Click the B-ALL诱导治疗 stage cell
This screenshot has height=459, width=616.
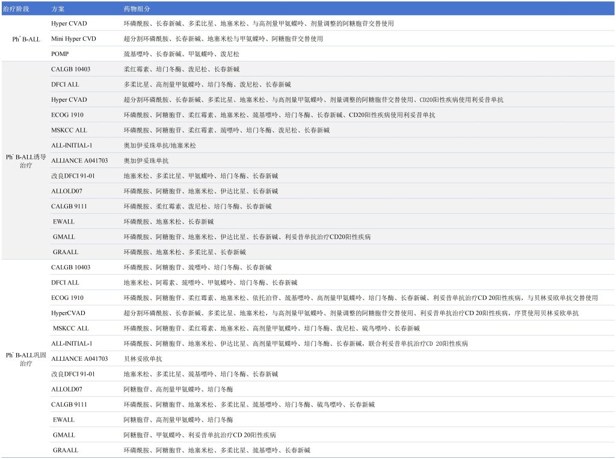[x=25, y=160]
